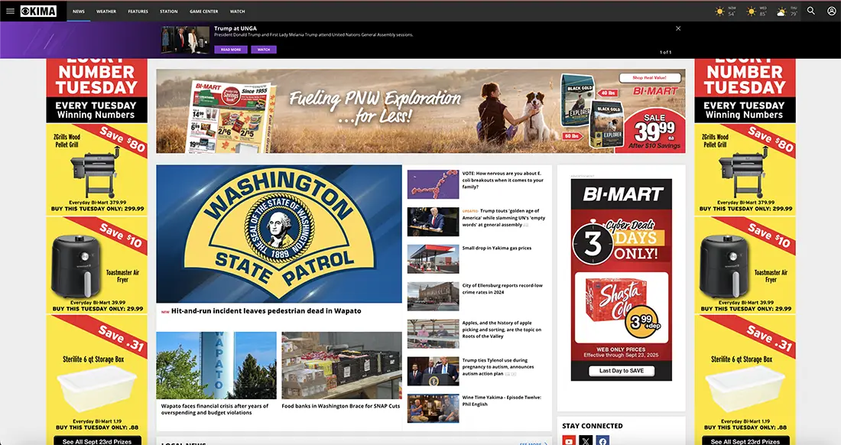841x445 pixels.
Task: Open the Trump at UNGA headline
Action: pyautogui.click(x=235, y=28)
